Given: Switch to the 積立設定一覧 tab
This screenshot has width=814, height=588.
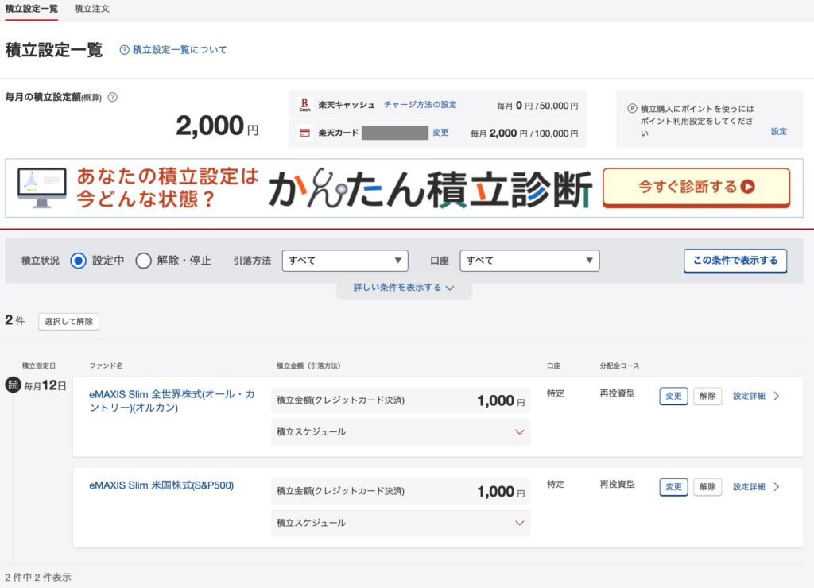Looking at the screenshot, I should pyautogui.click(x=31, y=9).
